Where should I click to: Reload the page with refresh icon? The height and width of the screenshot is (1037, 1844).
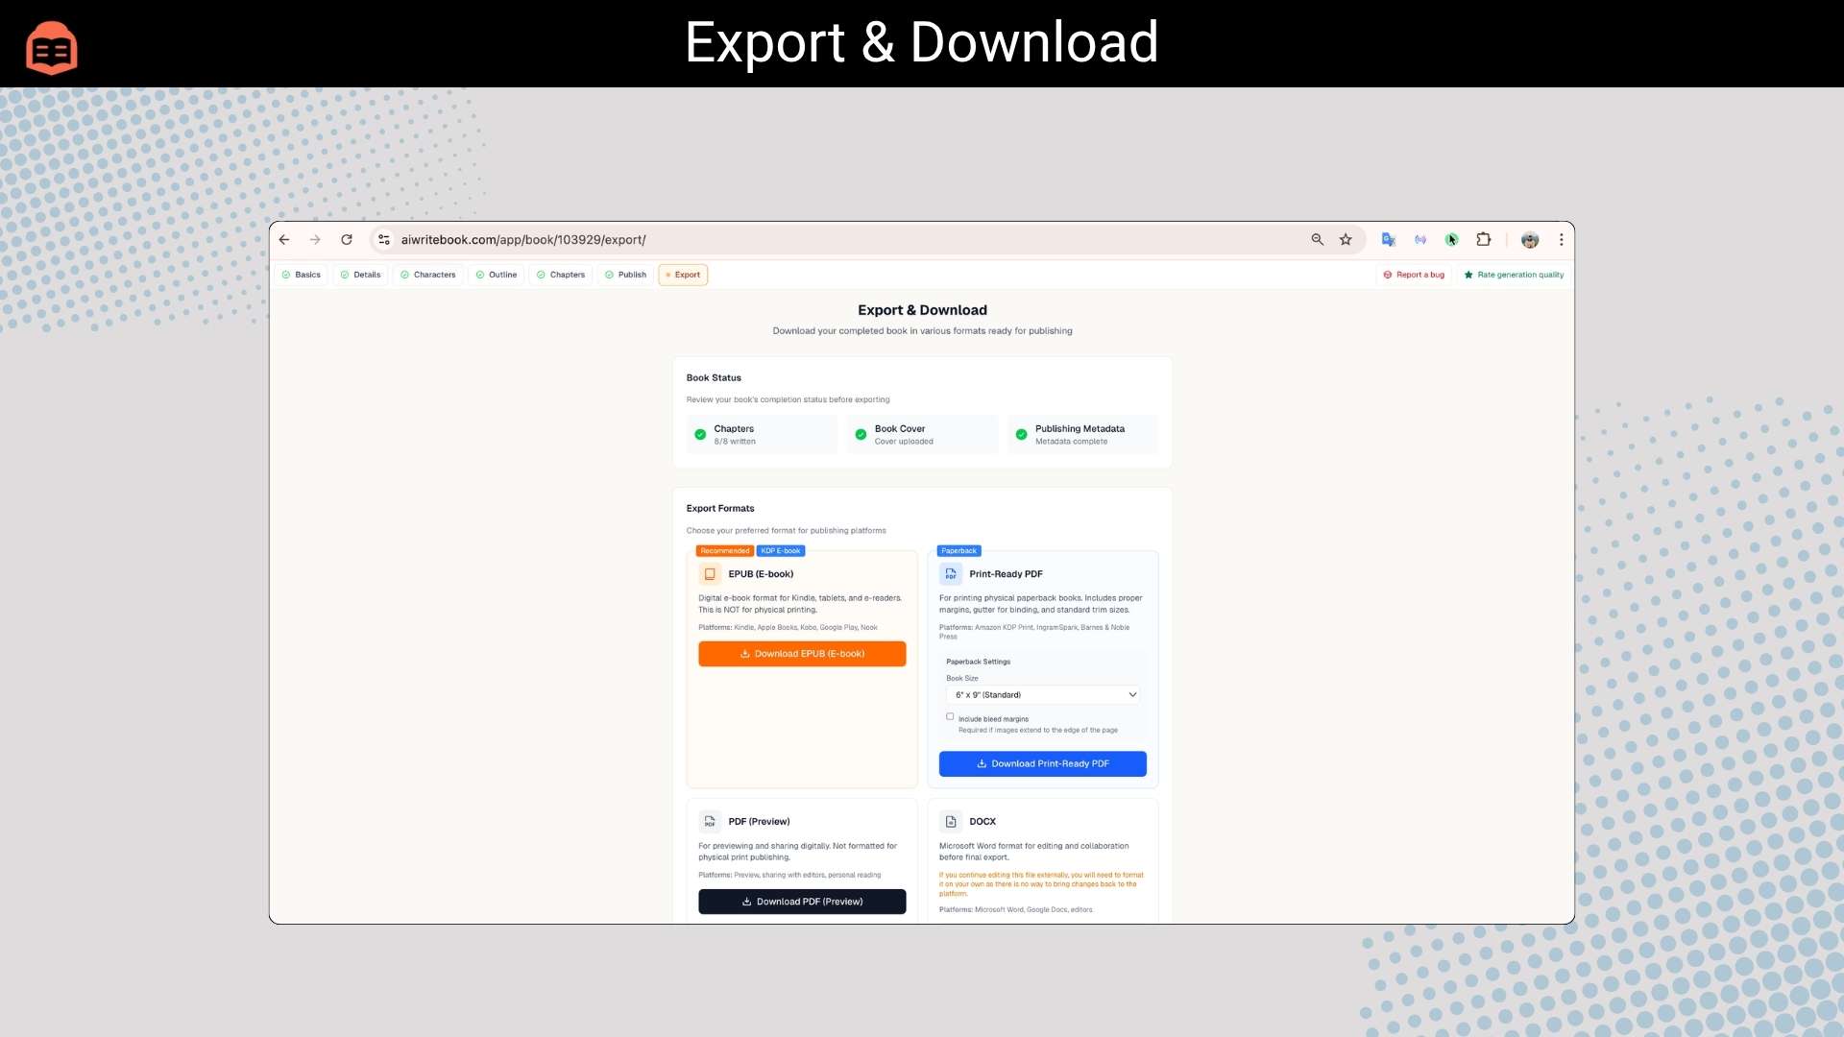[347, 240]
